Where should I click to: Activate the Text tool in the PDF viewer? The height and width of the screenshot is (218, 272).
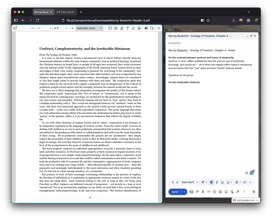coord(128,28)
